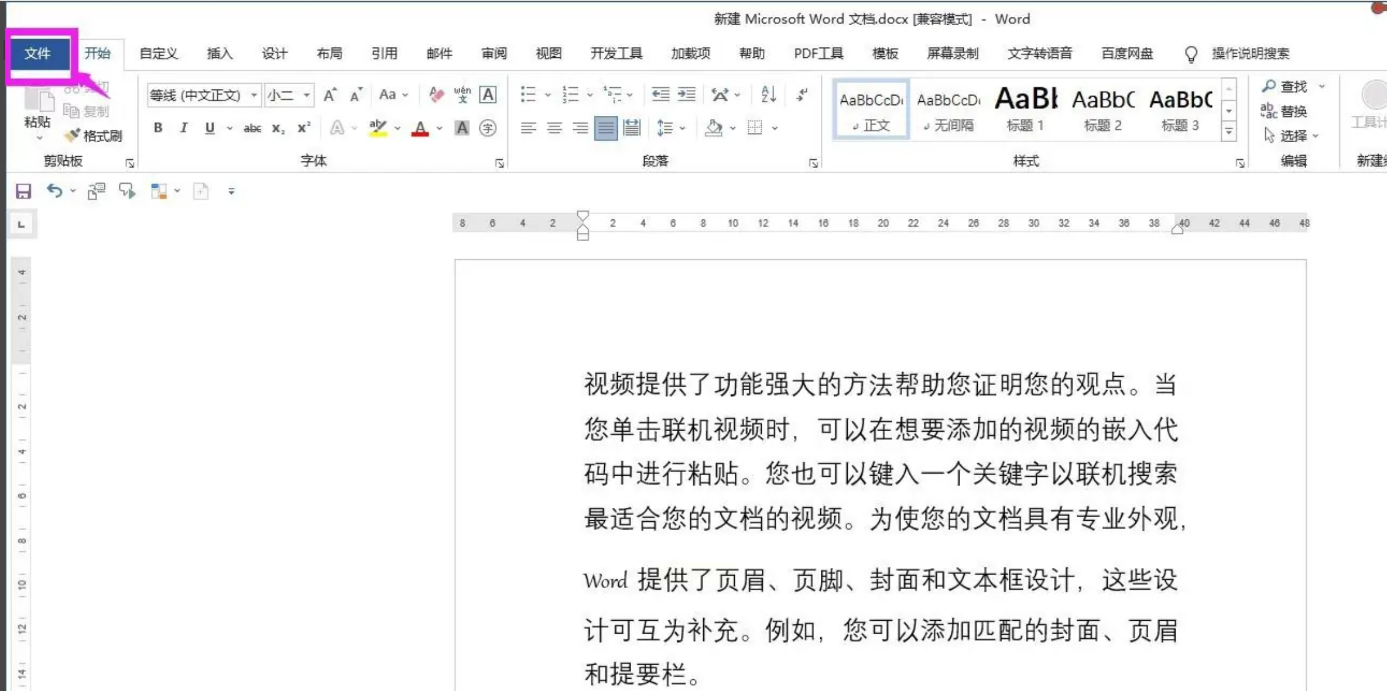Click the increase indent icon
This screenshot has width=1387, height=691.
[x=686, y=94]
